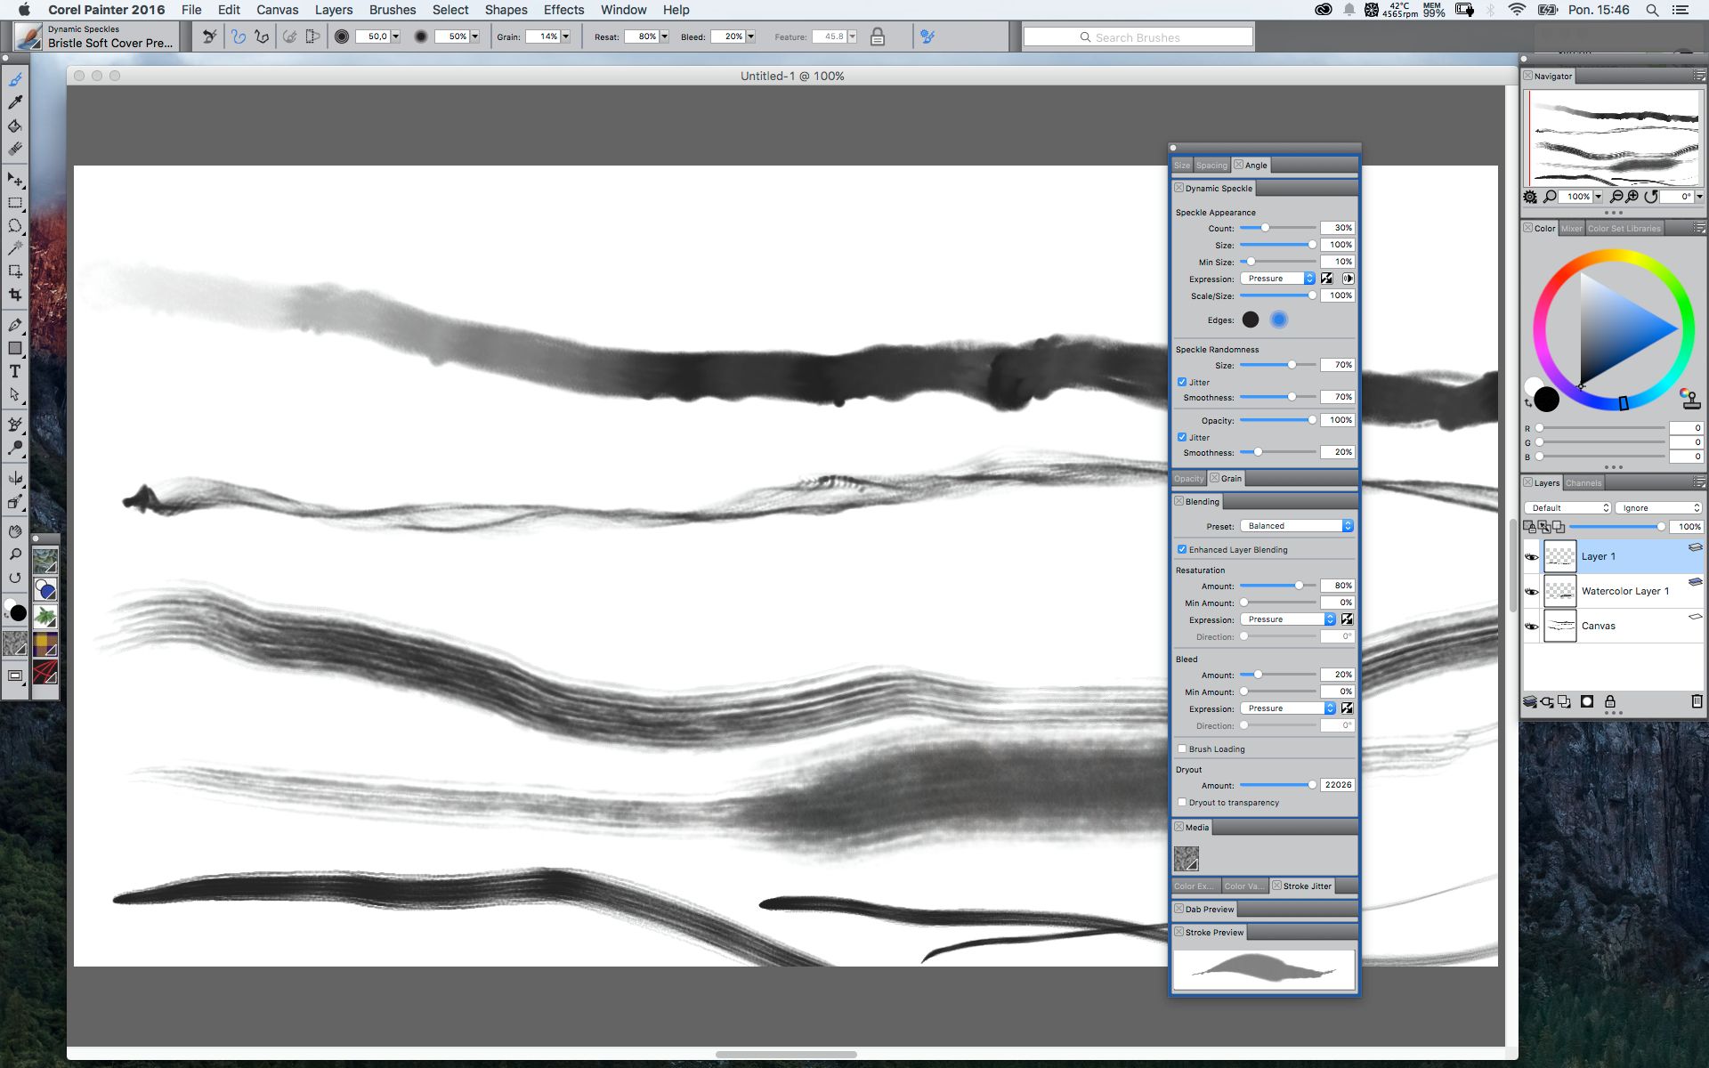
Task: Click the delete layer trash icon
Action: (1697, 701)
